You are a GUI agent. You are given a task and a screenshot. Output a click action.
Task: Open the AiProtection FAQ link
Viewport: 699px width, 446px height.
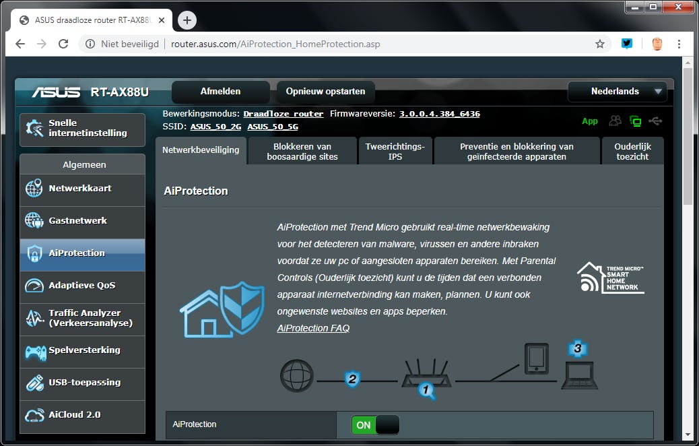pos(313,328)
